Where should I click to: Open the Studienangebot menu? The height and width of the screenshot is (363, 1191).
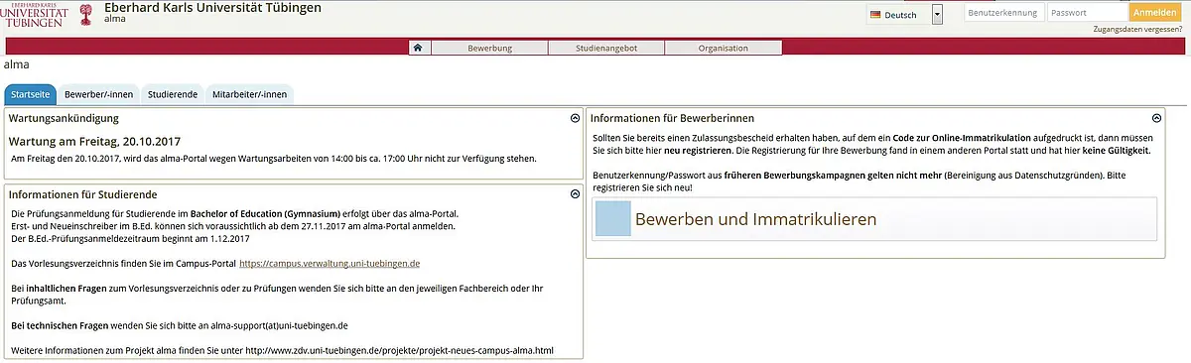click(606, 48)
